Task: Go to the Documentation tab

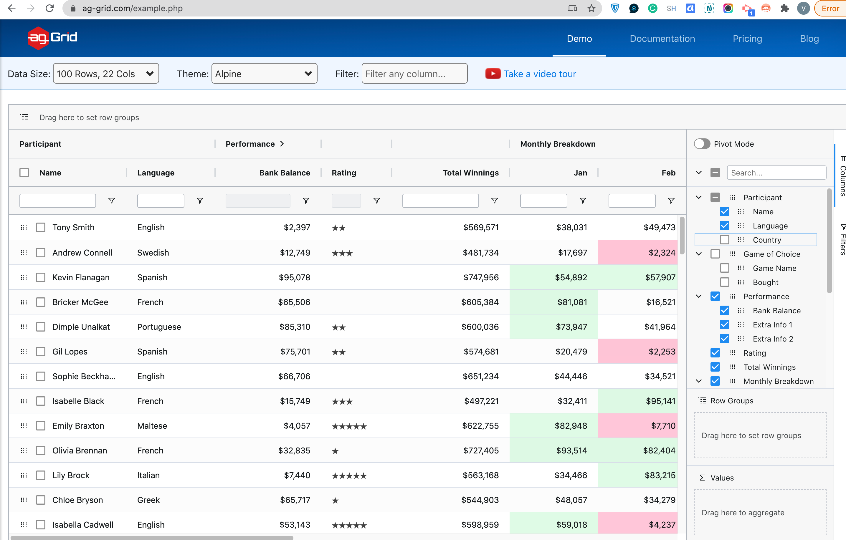Action: [x=662, y=39]
